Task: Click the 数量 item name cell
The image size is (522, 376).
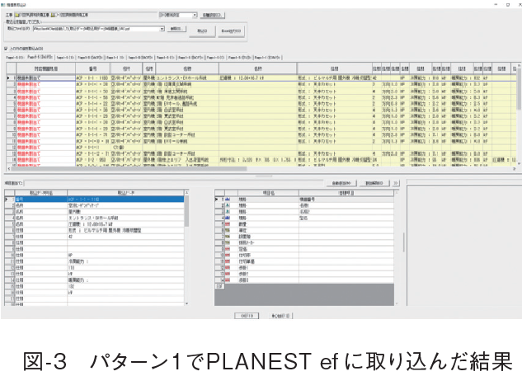Action: (268, 224)
